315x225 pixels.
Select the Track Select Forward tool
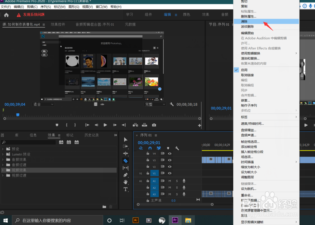tap(125, 146)
